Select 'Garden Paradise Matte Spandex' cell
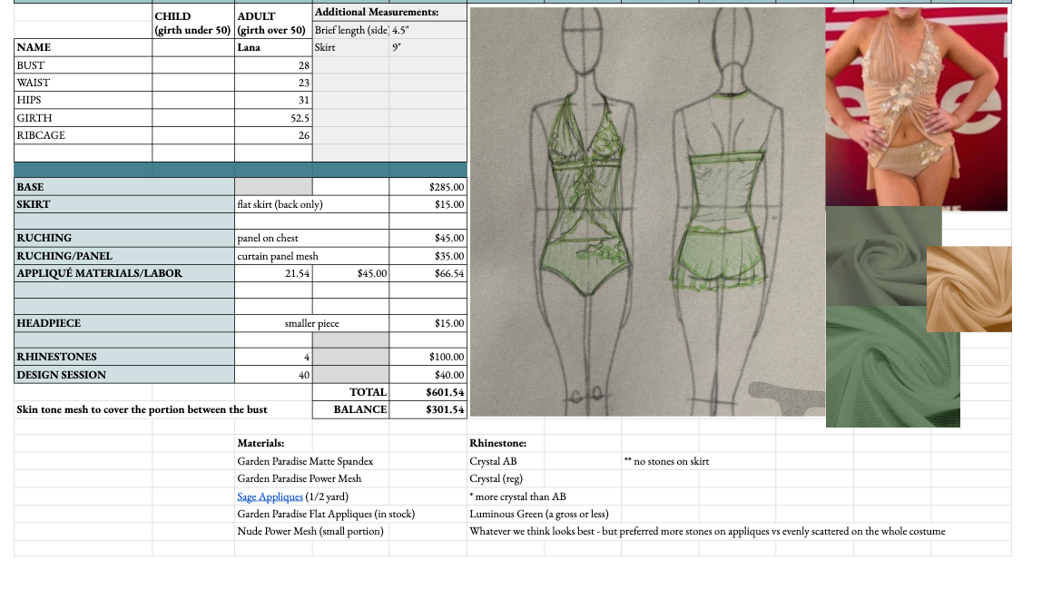 [x=305, y=461]
